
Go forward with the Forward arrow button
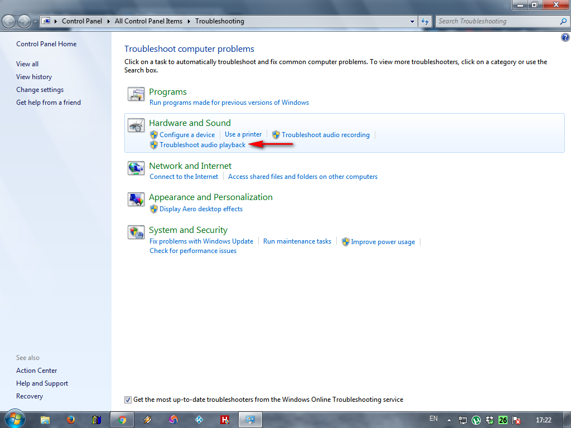pyautogui.click(x=24, y=21)
